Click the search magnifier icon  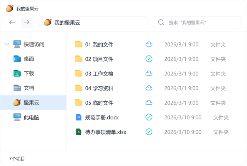click(x=161, y=22)
